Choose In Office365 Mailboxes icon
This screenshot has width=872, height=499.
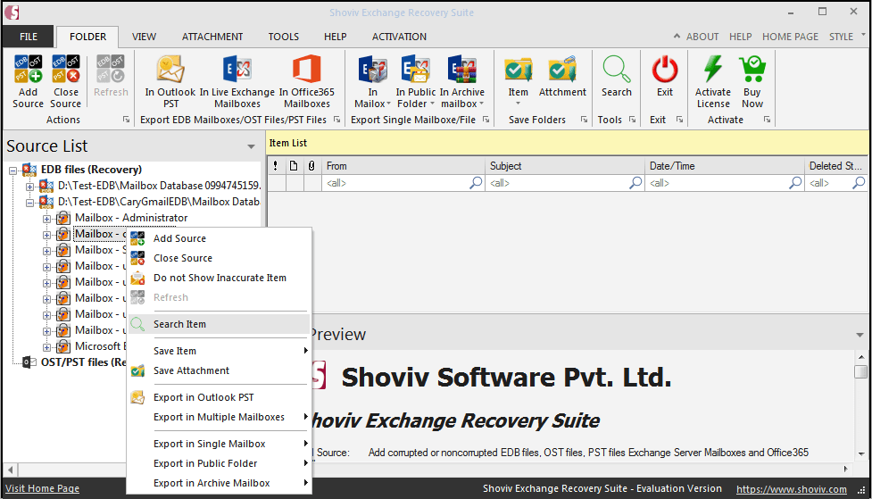tap(307, 69)
